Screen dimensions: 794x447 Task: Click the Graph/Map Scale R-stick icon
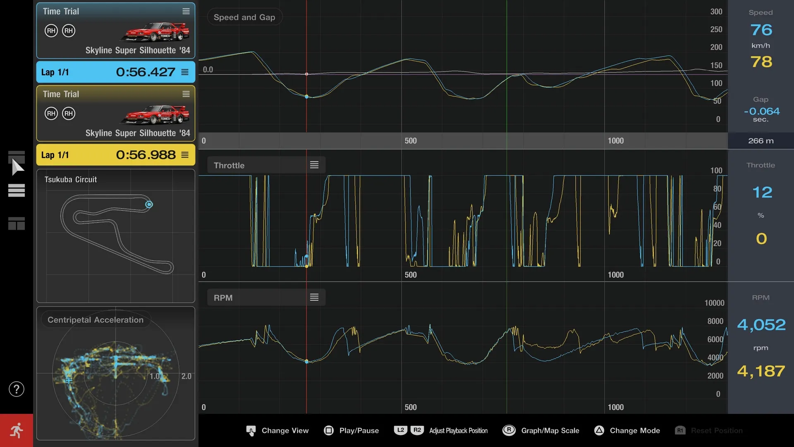tap(509, 430)
